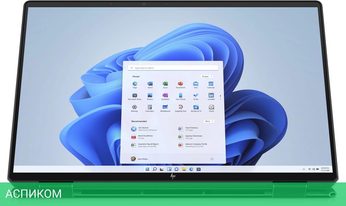Open Quarterly Payroll Report file

tap(148, 145)
